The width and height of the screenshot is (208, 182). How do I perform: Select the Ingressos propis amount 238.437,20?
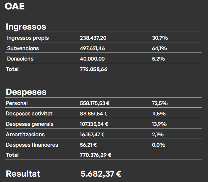93,38
